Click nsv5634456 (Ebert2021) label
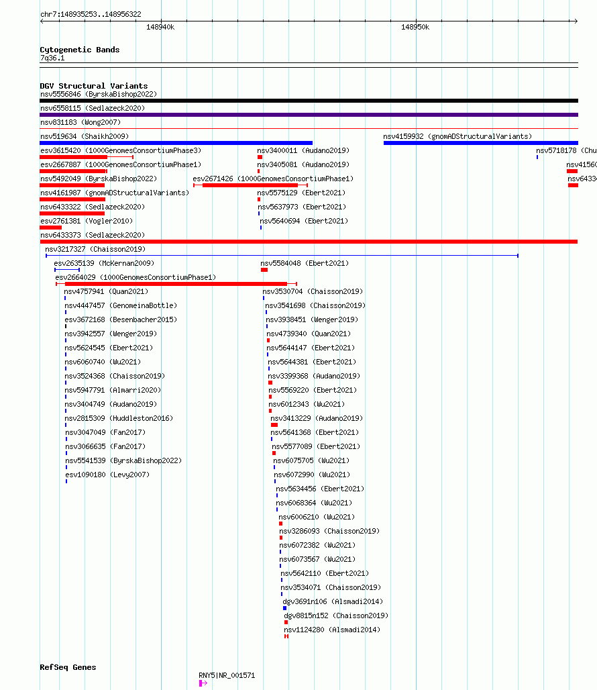This screenshot has width=597, height=690. click(x=320, y=489)
